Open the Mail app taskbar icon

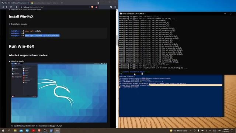[x=21, y=130]
